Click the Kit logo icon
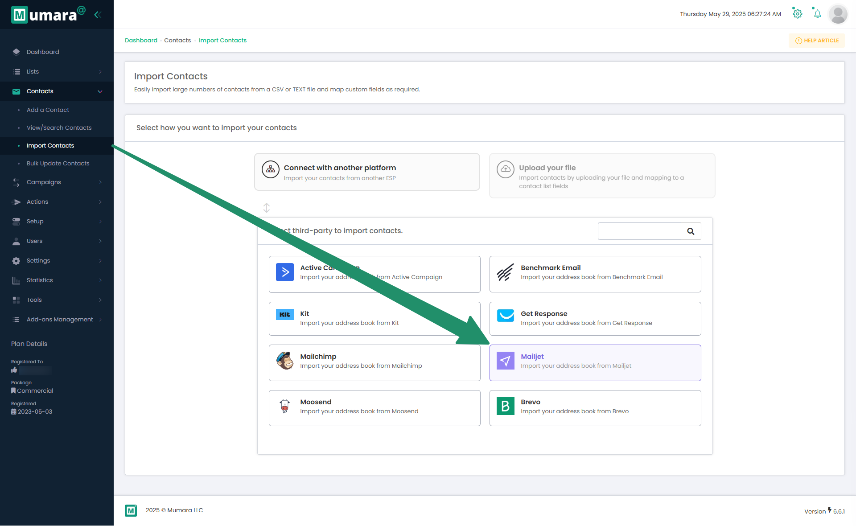The width and height of the screenshot is (856, 526). (x=285, y=314)
